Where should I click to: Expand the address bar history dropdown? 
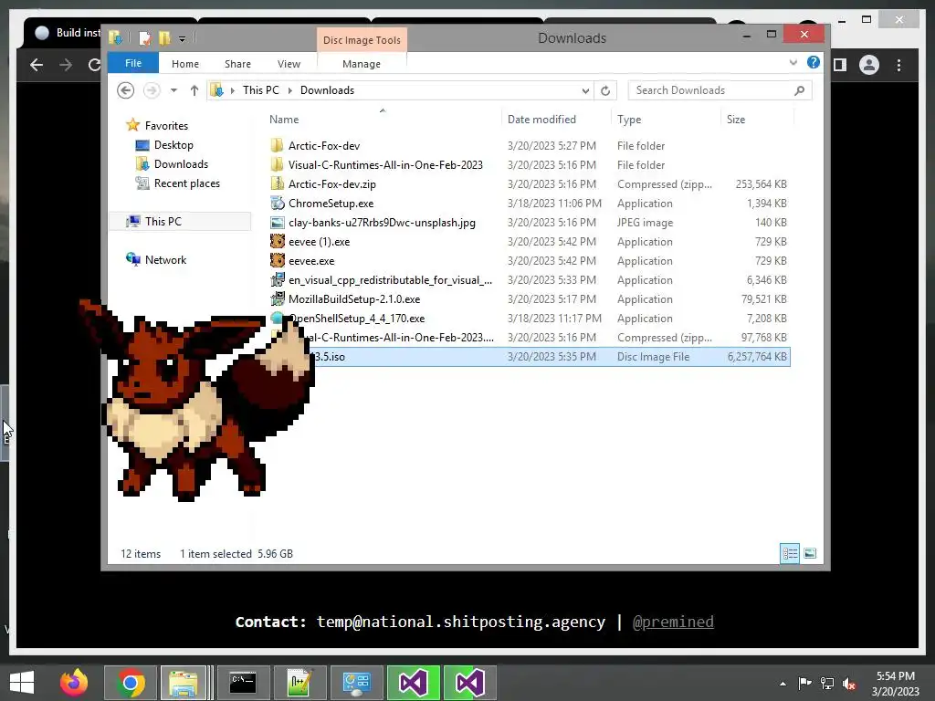pyautogui.click(x=585, y=90)
